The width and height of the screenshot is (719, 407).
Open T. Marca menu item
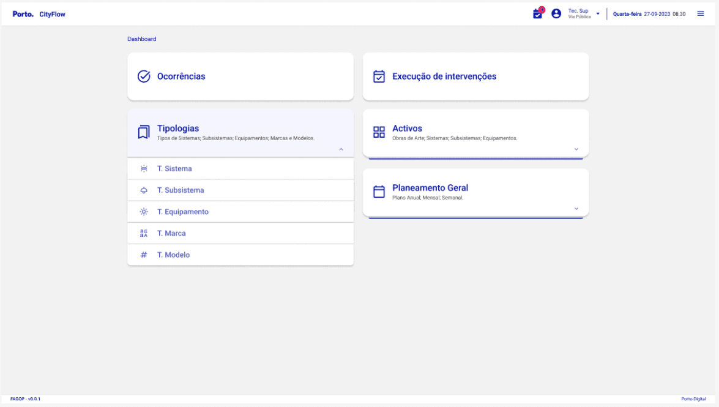[240, 234]
